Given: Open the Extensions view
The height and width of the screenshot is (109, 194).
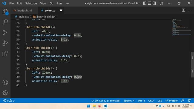Looking at the screenshot, I should (5, 54).
